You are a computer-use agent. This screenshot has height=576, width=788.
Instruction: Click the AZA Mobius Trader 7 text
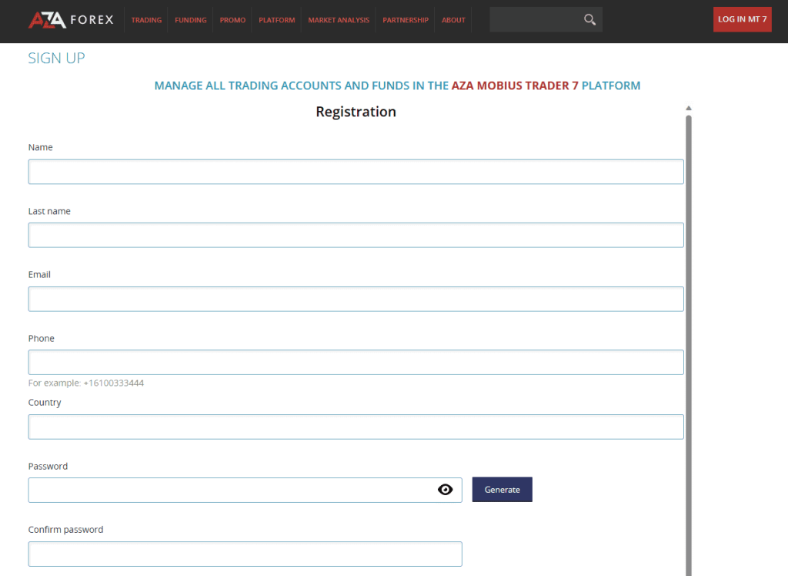[x=515, y=85]
